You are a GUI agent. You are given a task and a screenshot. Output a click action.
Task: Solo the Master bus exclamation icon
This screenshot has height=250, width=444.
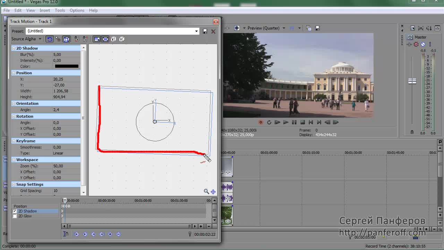[430, 44]
